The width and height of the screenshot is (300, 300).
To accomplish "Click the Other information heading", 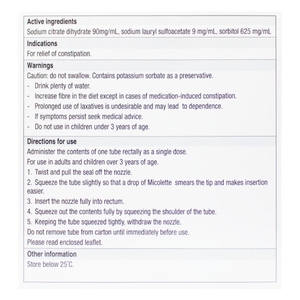I will click(x=52, y=254).
